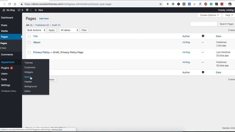Check the About page checkbox
This screenshot has width=235, height=132.
point(29,43)
